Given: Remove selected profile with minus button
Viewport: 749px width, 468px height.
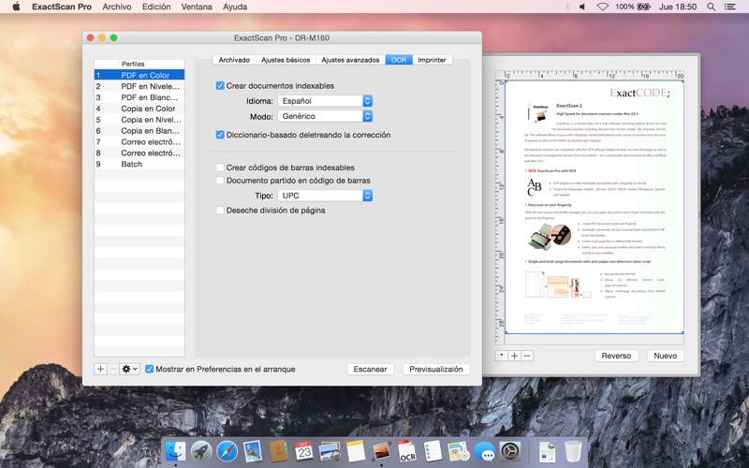Looking at the screenshot, I should click(112, 369).
